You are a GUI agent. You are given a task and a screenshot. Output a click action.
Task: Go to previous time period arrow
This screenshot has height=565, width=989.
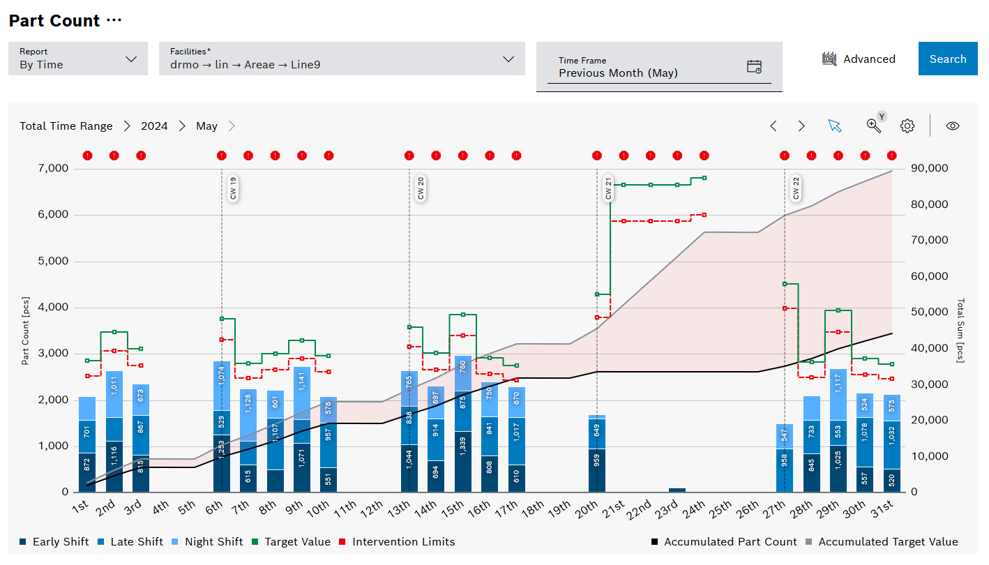pyautogui.click(x=773, y=126)
